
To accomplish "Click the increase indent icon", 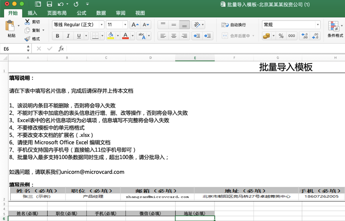I will (208, 36).
